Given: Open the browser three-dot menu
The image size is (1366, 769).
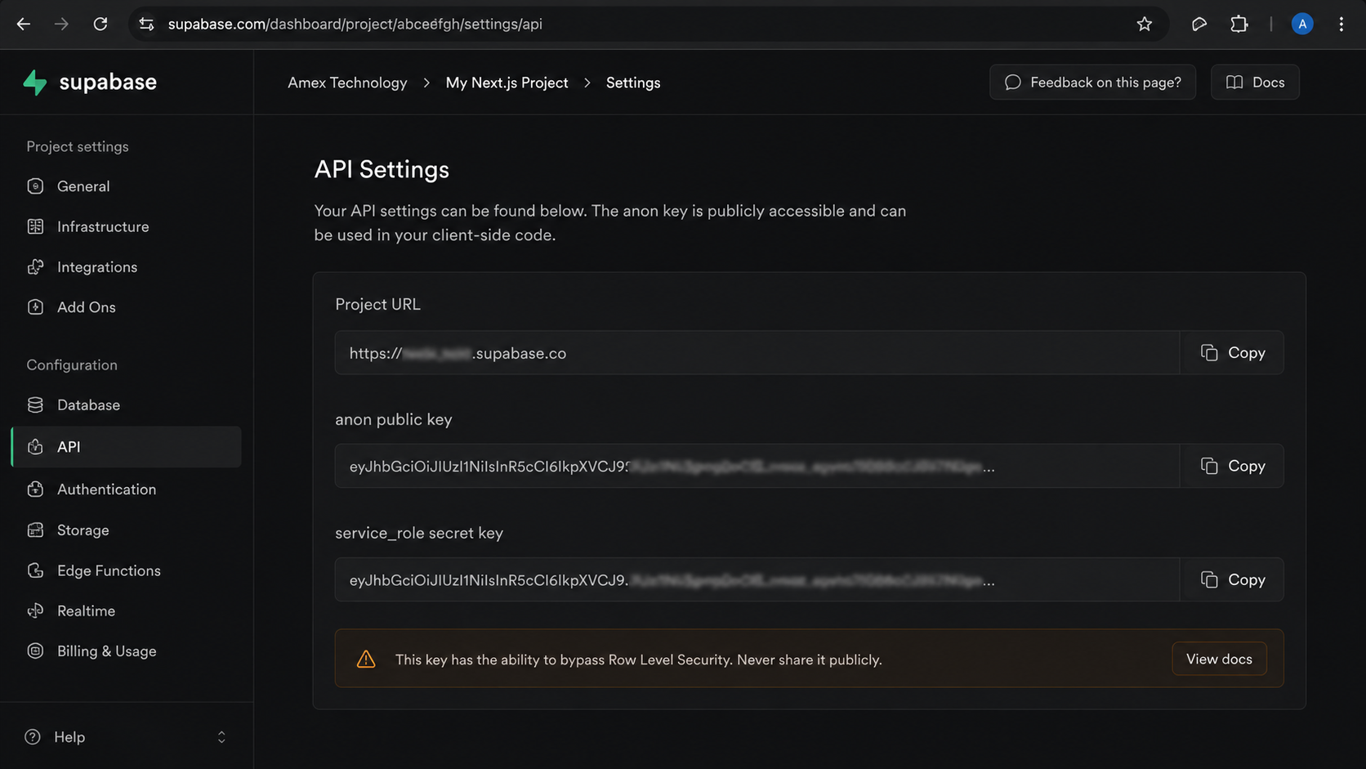Looking at the screenshot, I should [1341, 25].
